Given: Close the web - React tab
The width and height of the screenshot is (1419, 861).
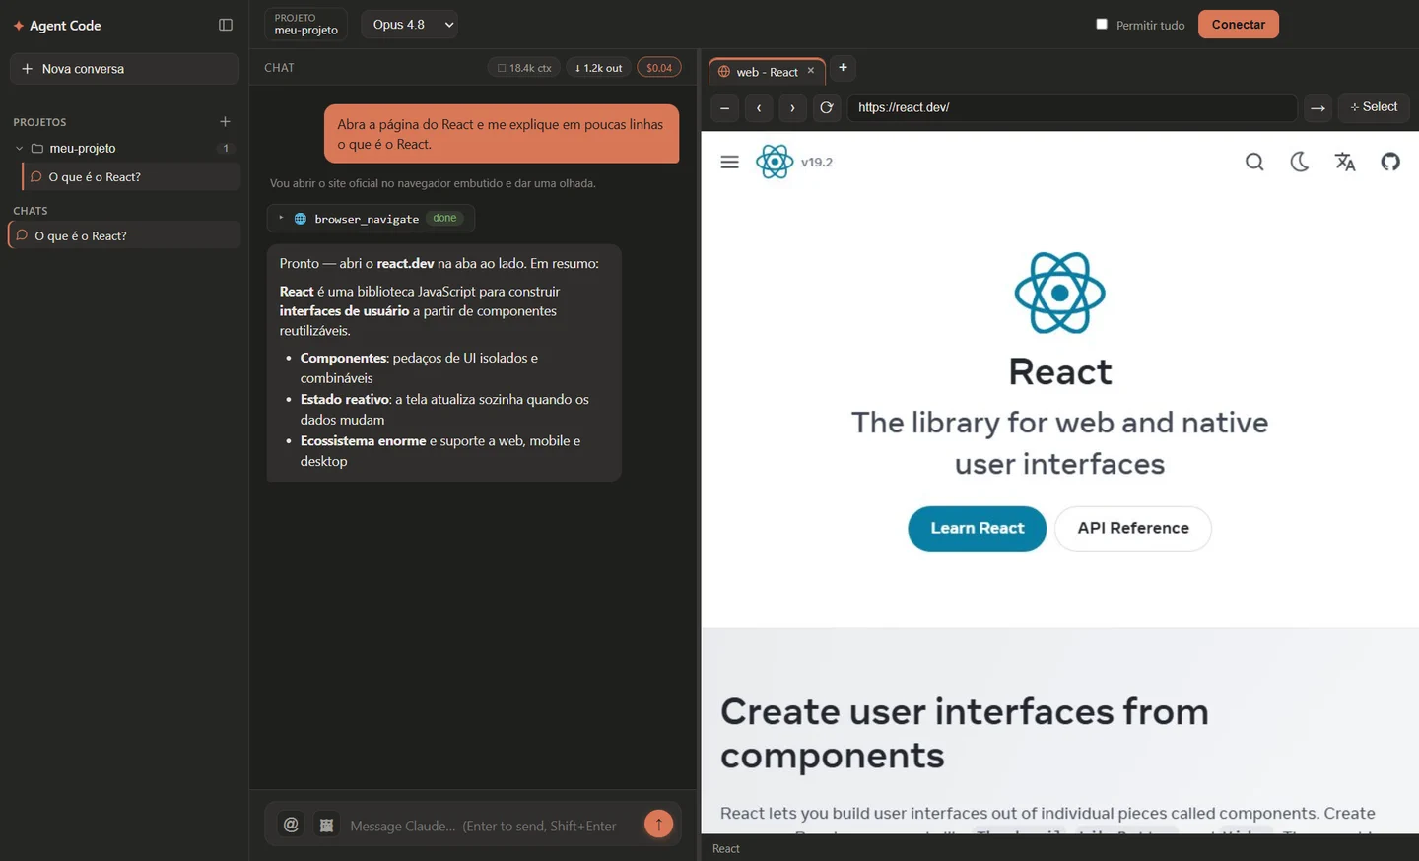Looking at the screenshot, I should 811,71.
